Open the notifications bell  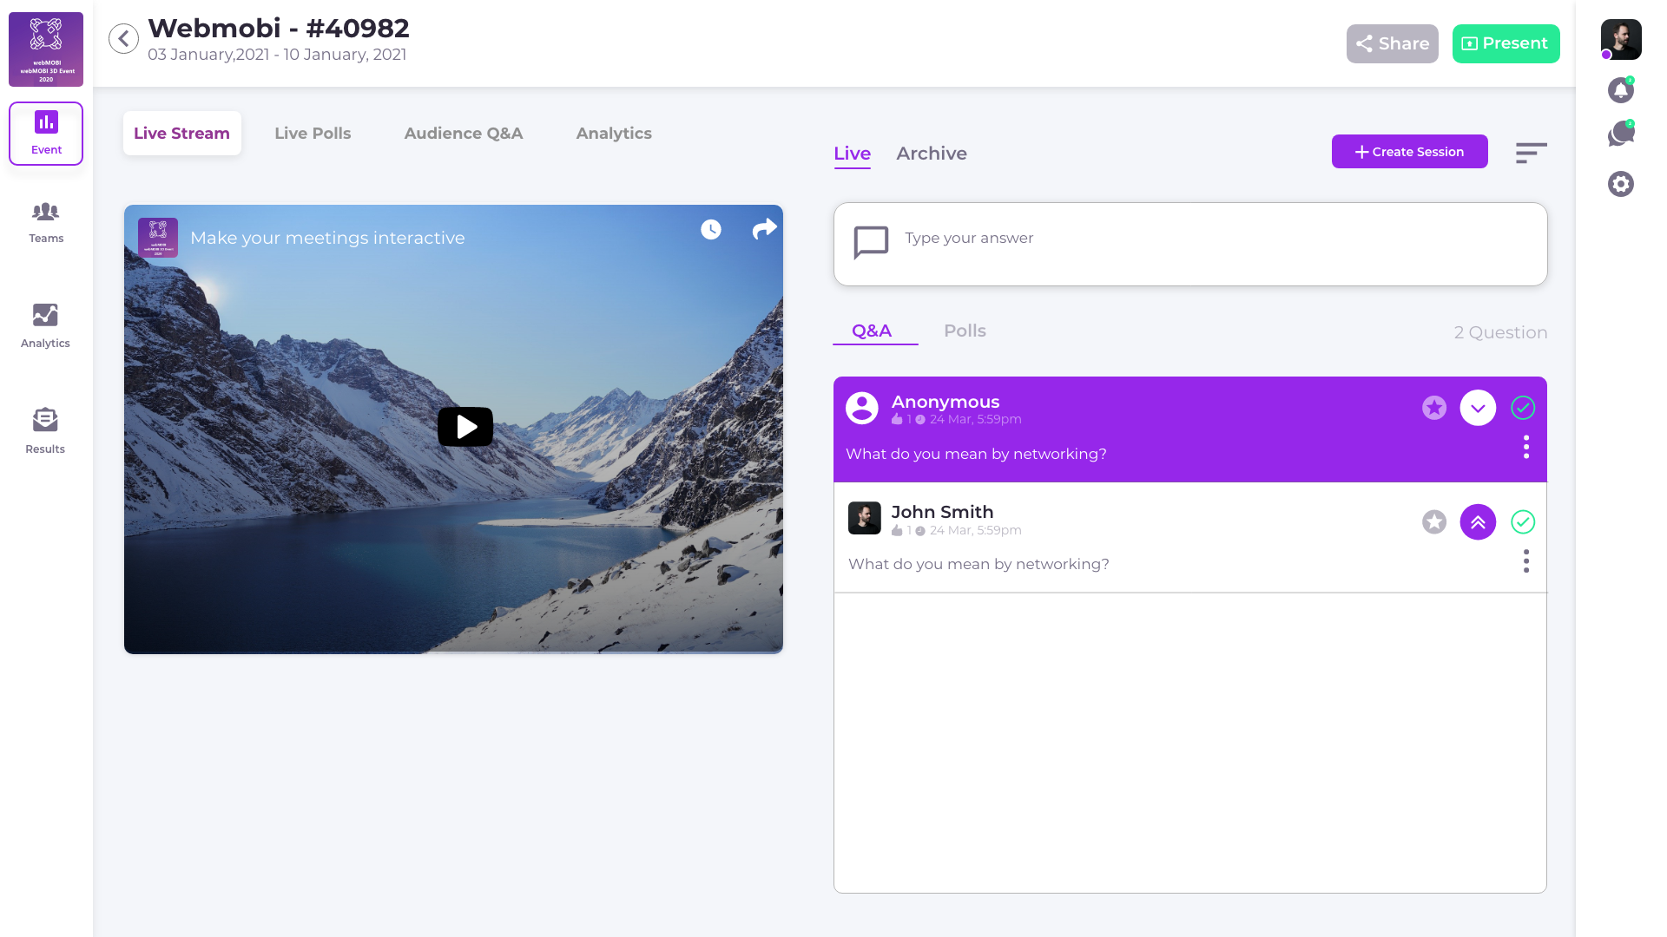click(x=1621, y=90)
